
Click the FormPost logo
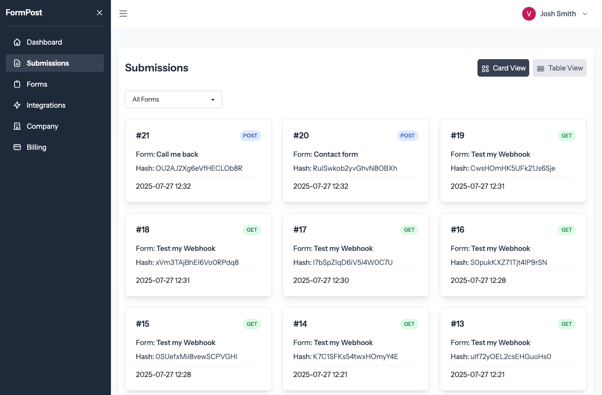[24, 13]
